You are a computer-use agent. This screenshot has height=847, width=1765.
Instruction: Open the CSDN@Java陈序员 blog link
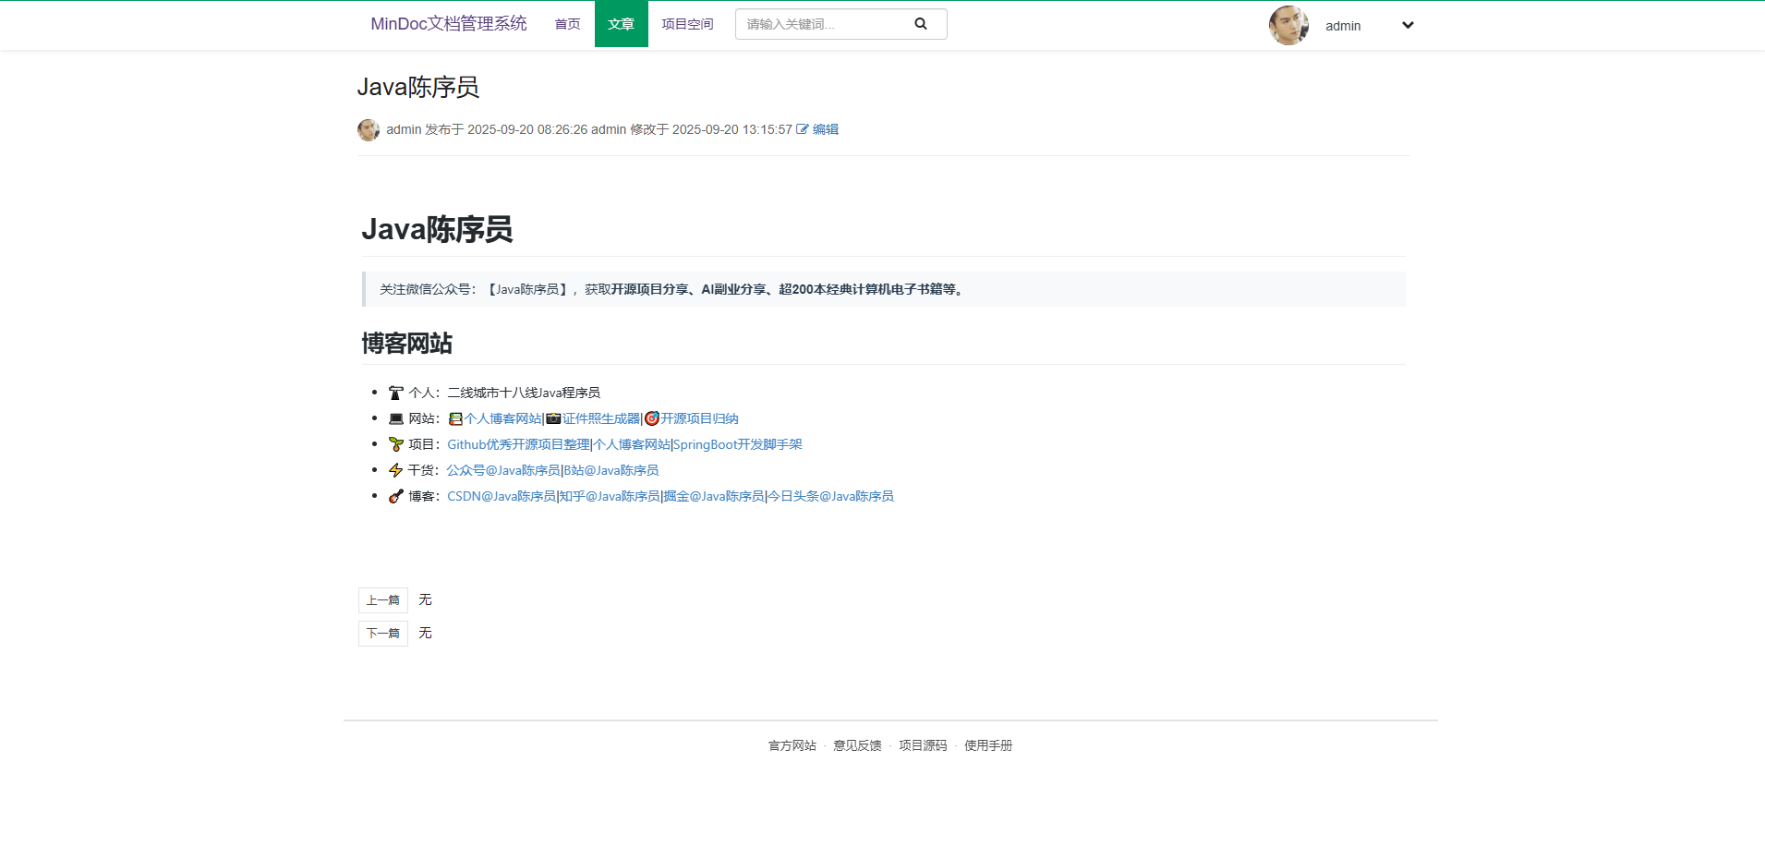[502, 496]
